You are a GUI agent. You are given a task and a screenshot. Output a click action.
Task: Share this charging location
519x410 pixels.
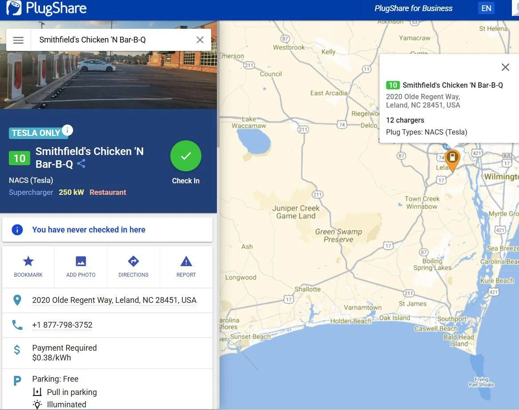[x=81, y=163]
